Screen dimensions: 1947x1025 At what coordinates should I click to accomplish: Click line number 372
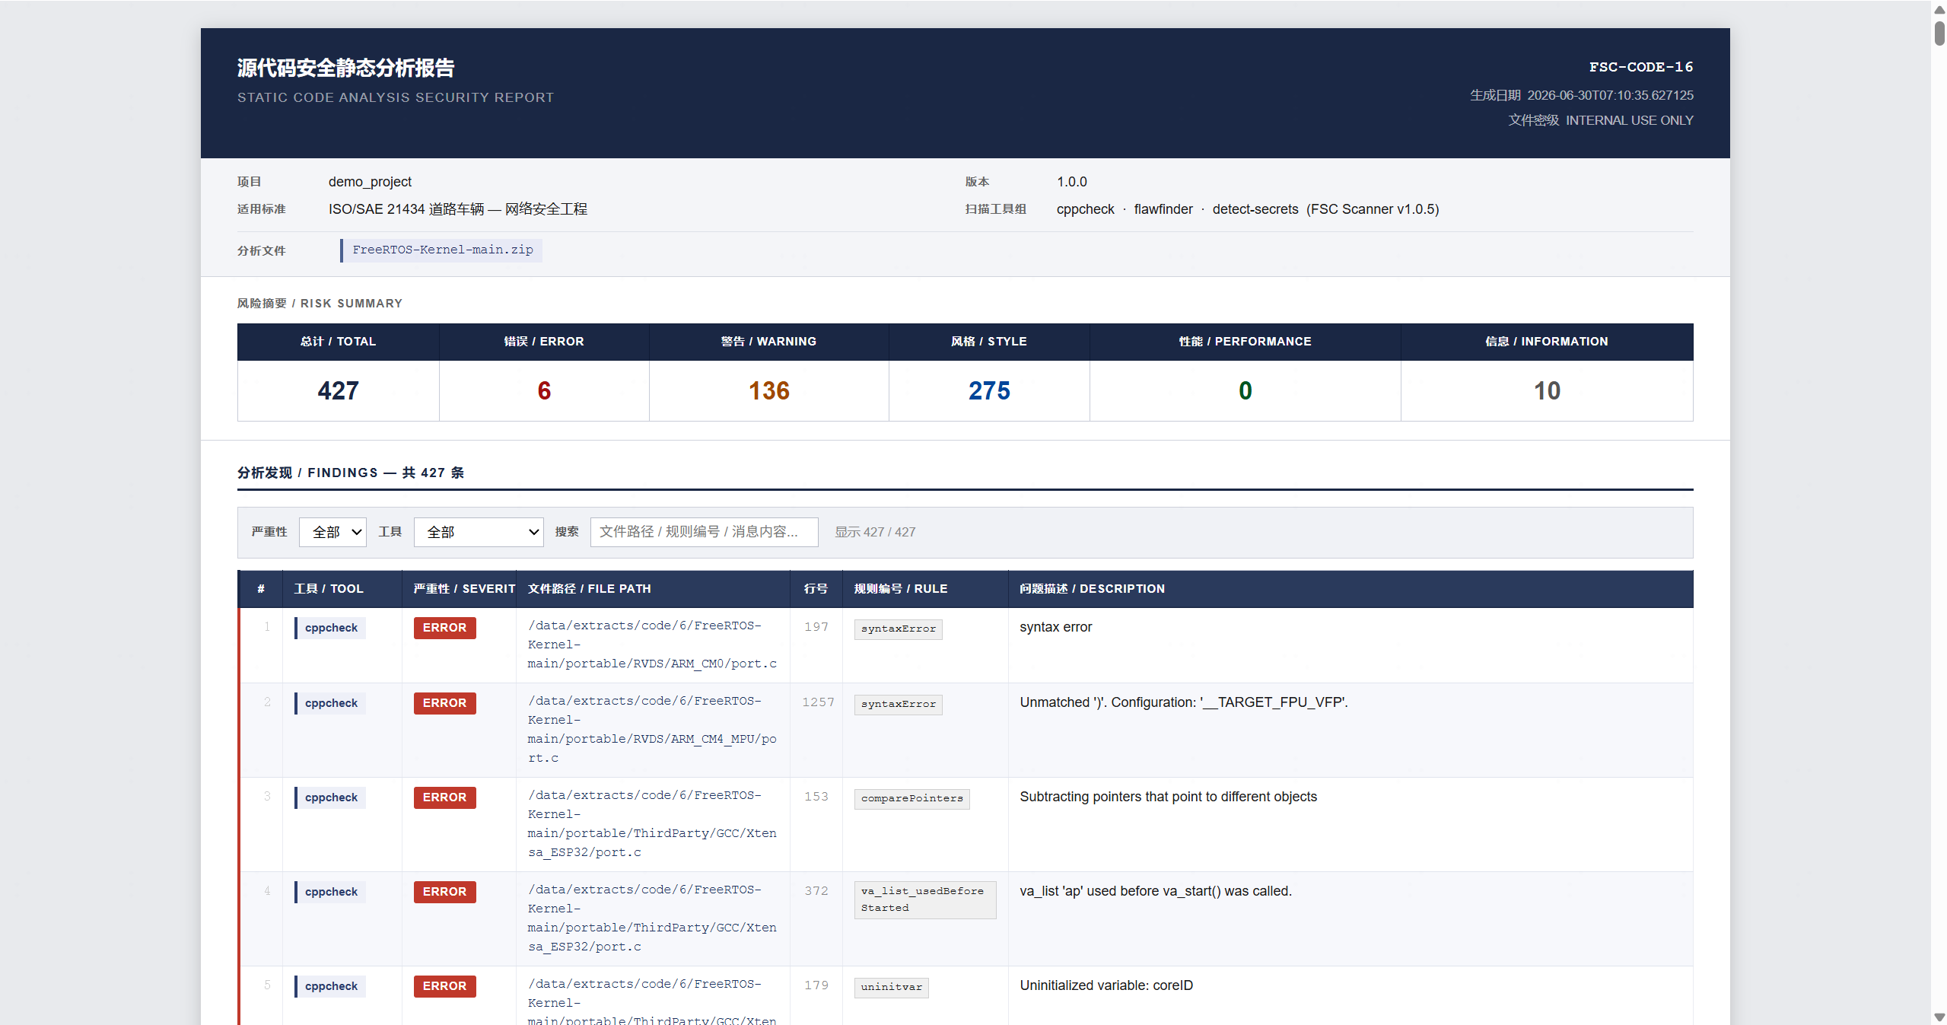pos(816,891)
